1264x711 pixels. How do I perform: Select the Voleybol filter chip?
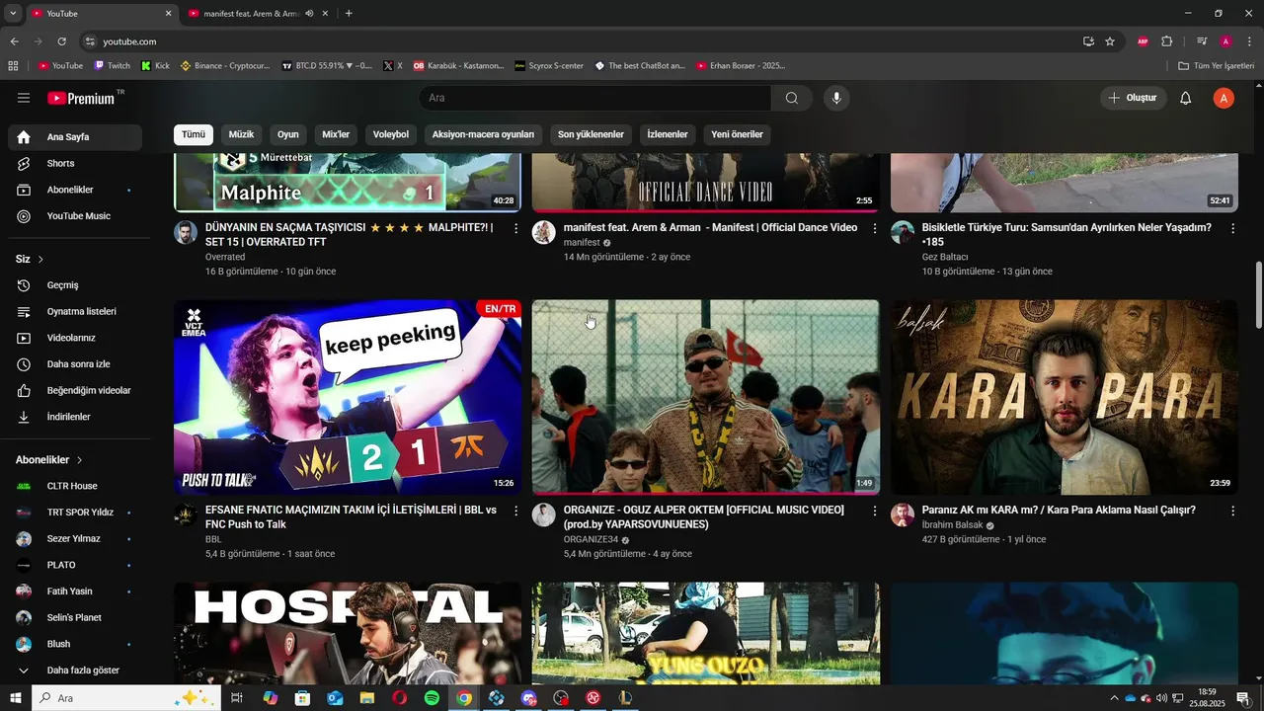pos(391,134)
